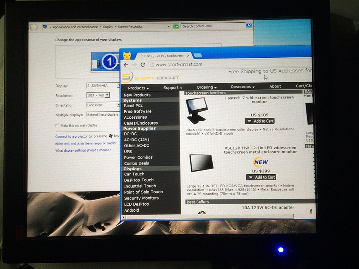Open VSL120-HW 12.1in LED monitor title
Image resolution: width=359 pixels, height=269 pixels.
260,150
